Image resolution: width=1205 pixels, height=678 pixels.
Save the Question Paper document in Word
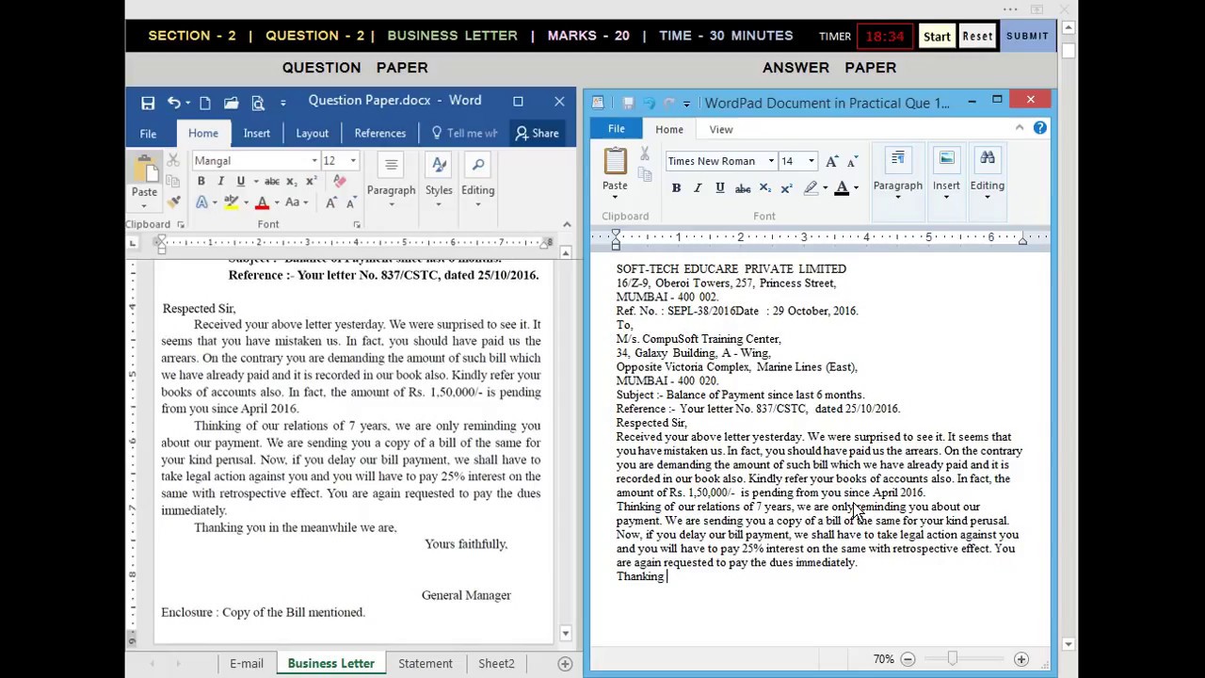pyautogui.click(x=148, y=103)
